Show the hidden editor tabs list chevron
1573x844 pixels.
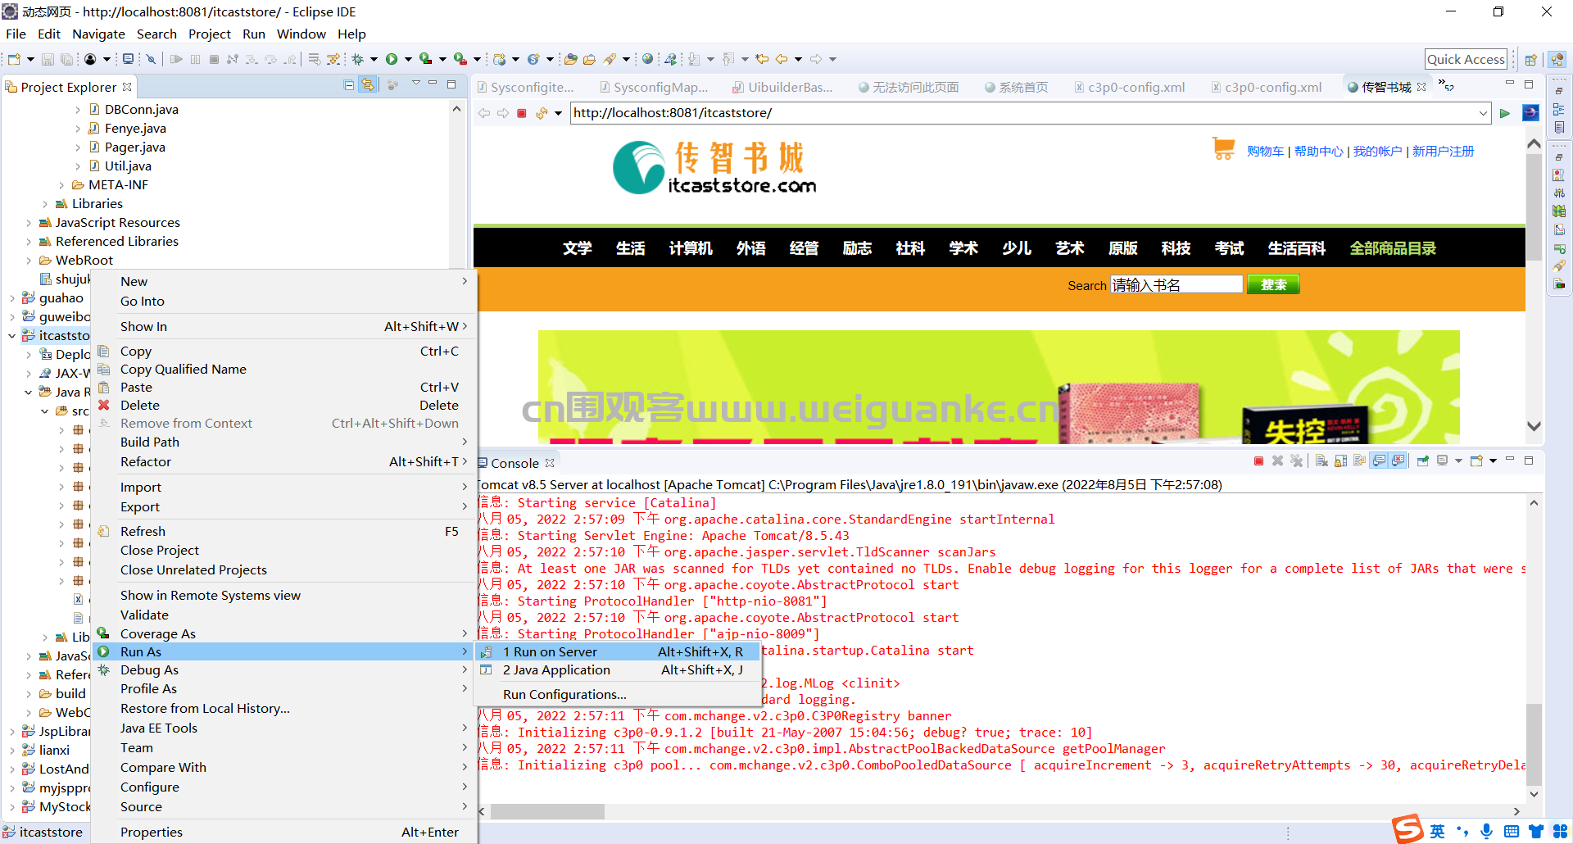tap(1446, 86)
